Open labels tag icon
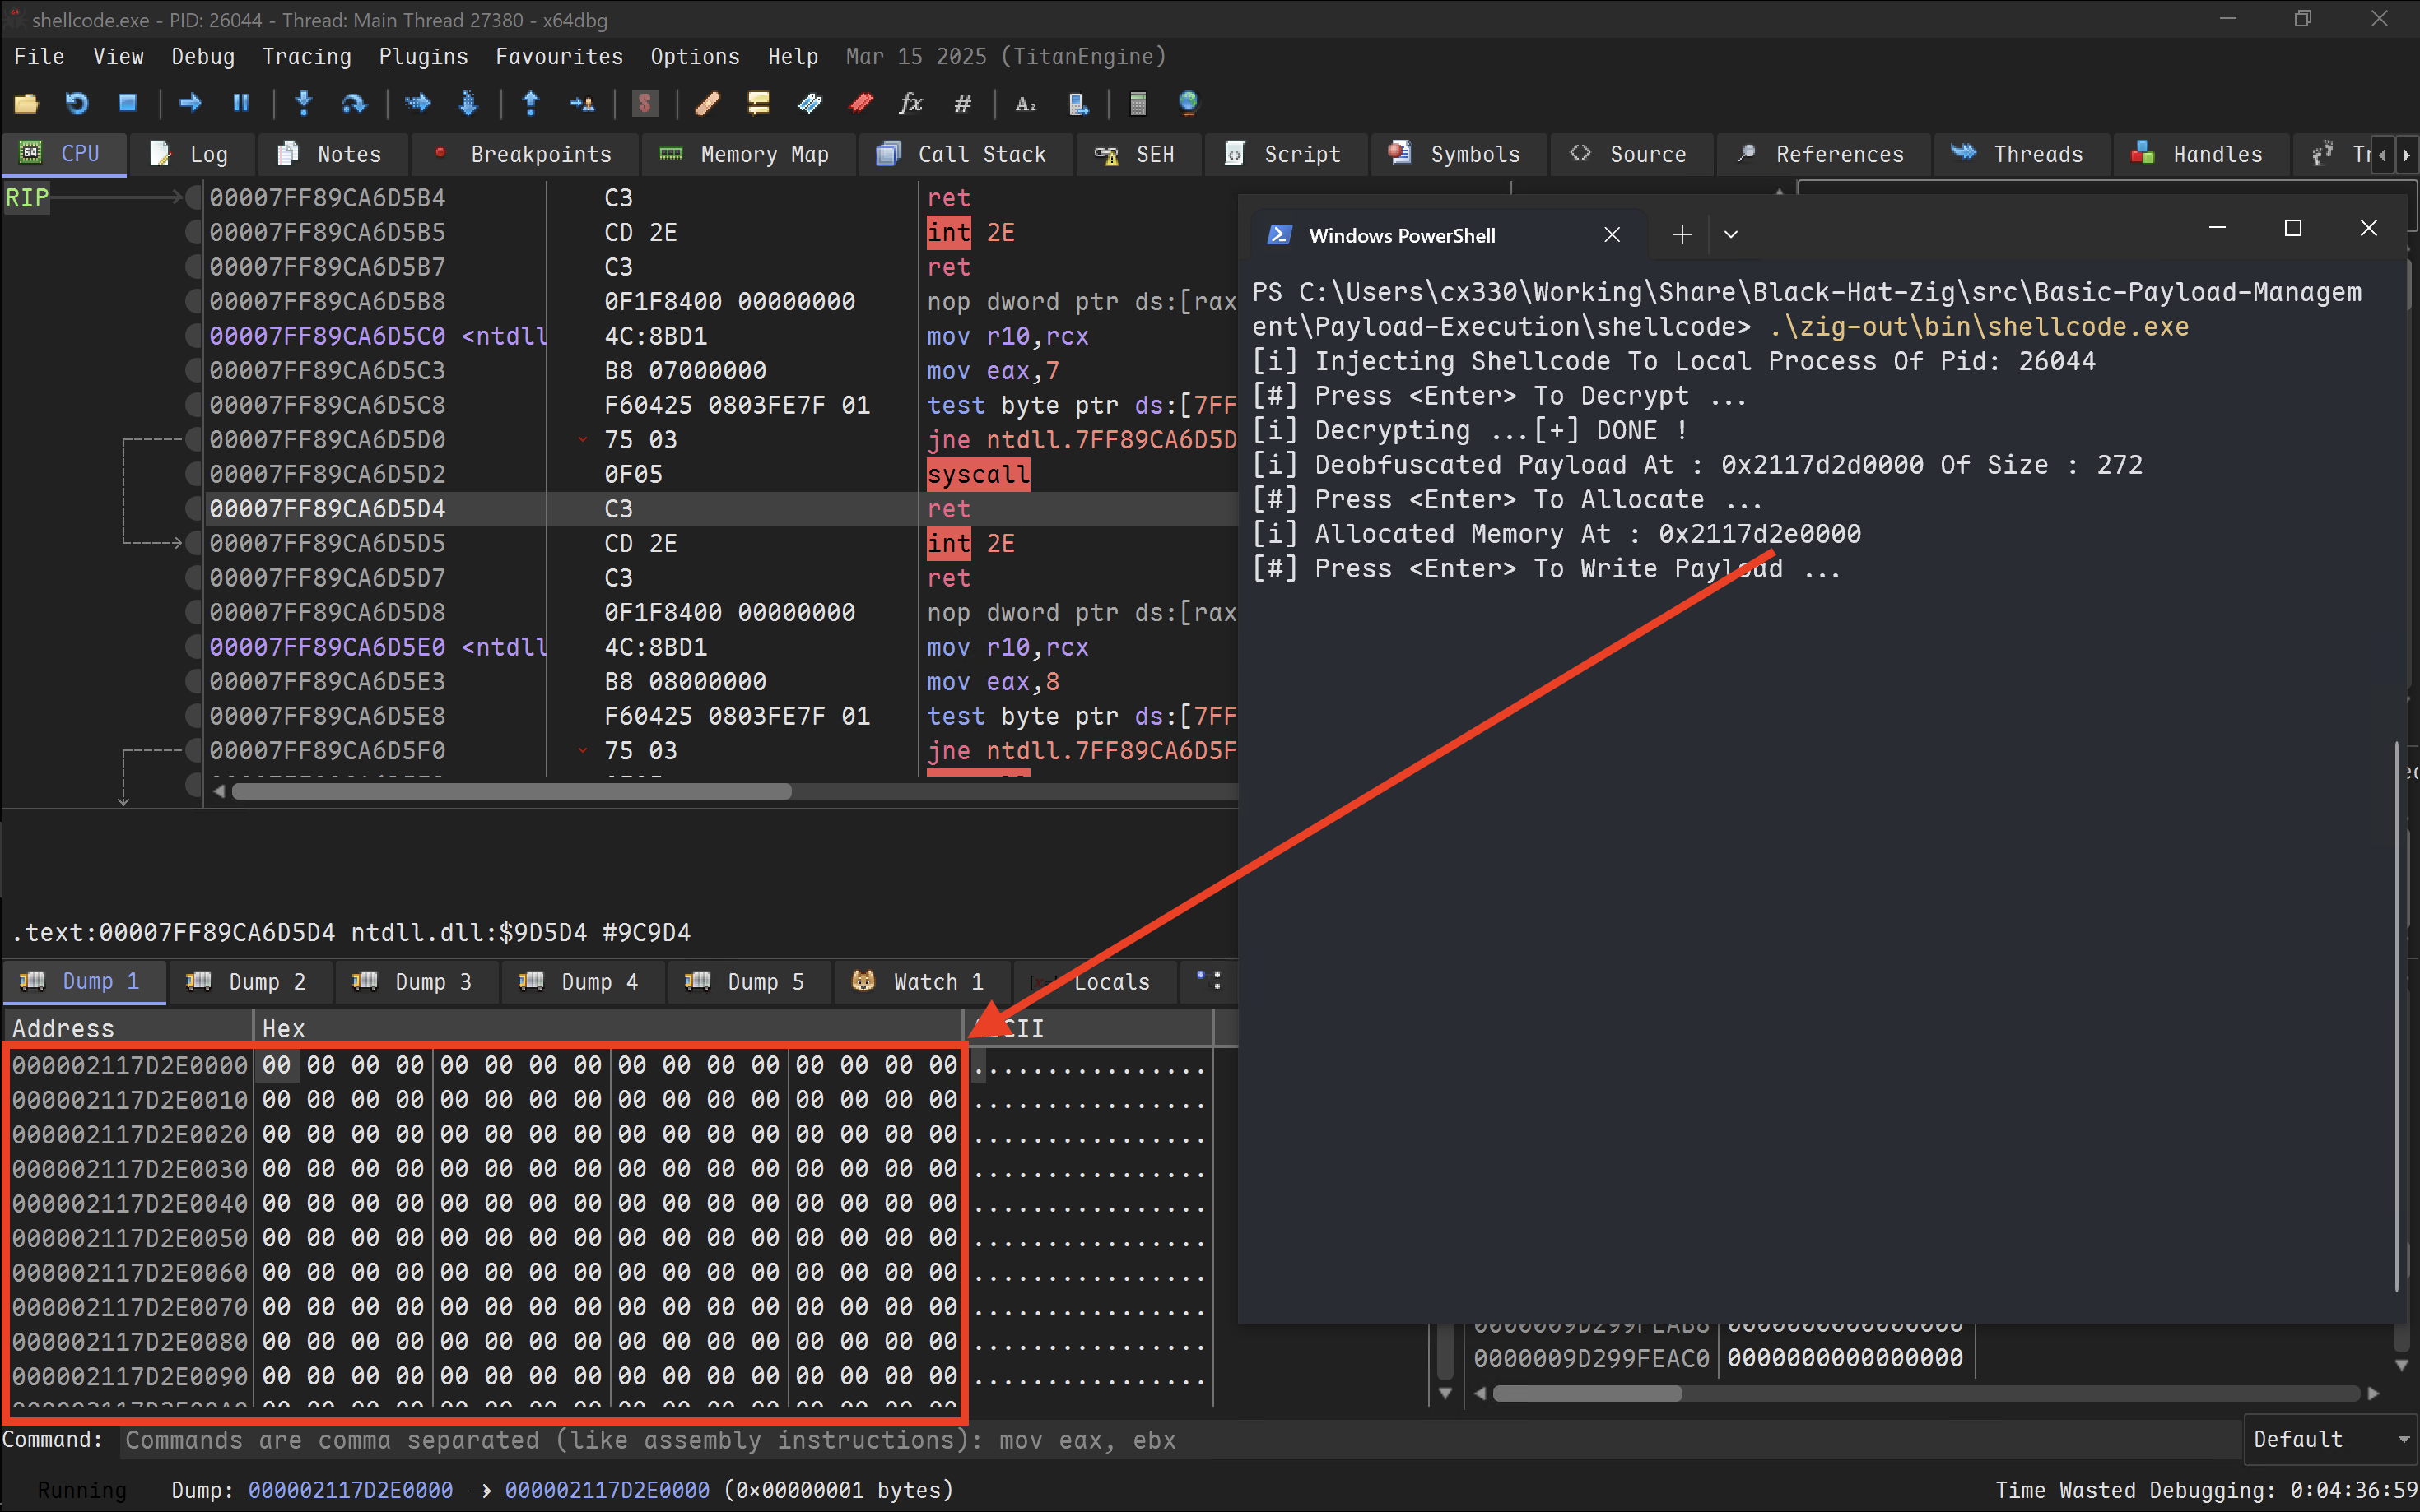Viewport: 2420px width, 1512px height. pos(809,103)
